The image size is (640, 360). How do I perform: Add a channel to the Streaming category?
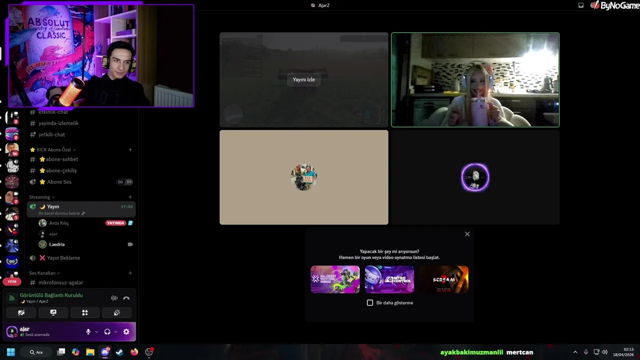click(x=130, y=197)
